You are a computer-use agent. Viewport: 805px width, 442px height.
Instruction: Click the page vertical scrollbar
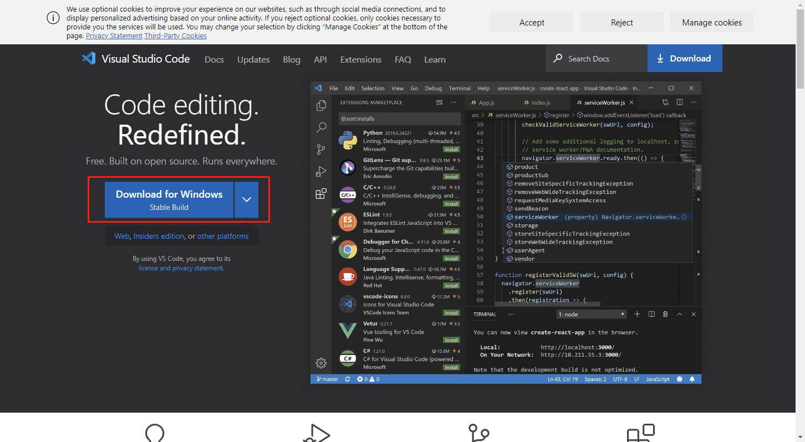pos(800,222)
